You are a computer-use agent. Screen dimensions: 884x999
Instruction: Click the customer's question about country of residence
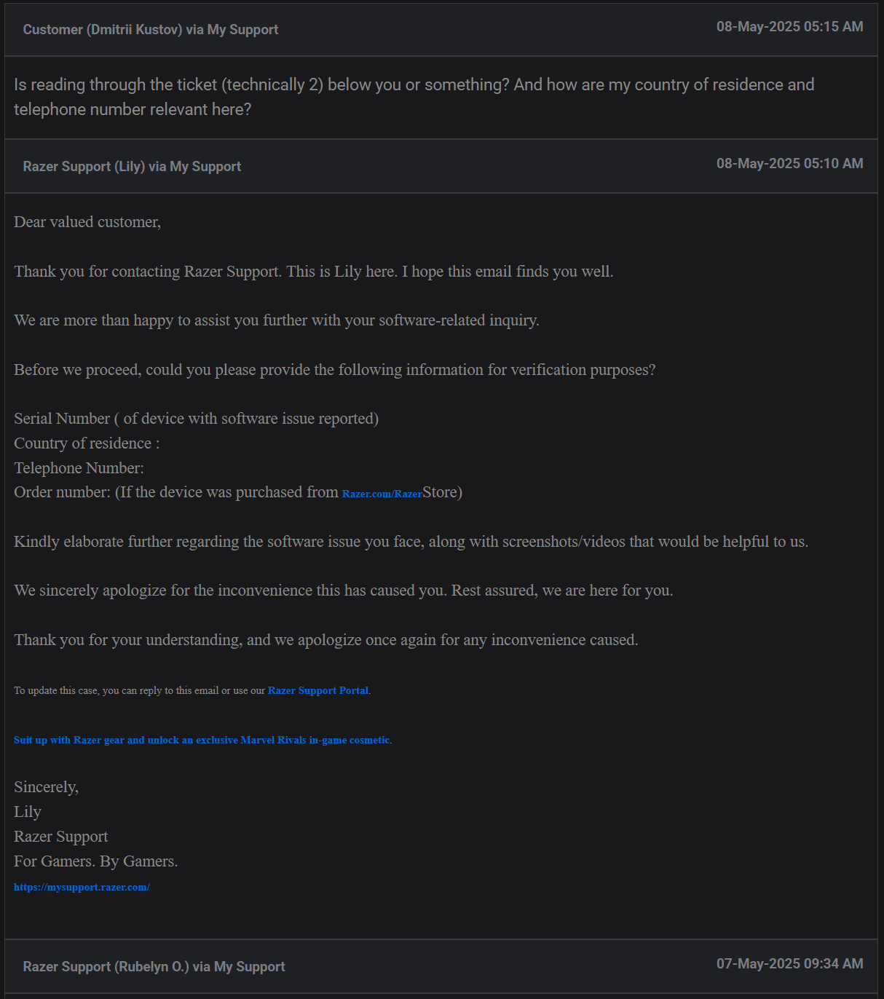(414, 97)
